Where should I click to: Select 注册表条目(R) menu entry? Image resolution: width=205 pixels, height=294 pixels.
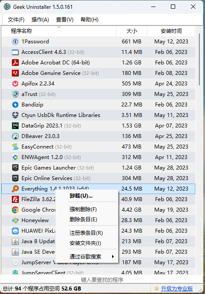86,233
